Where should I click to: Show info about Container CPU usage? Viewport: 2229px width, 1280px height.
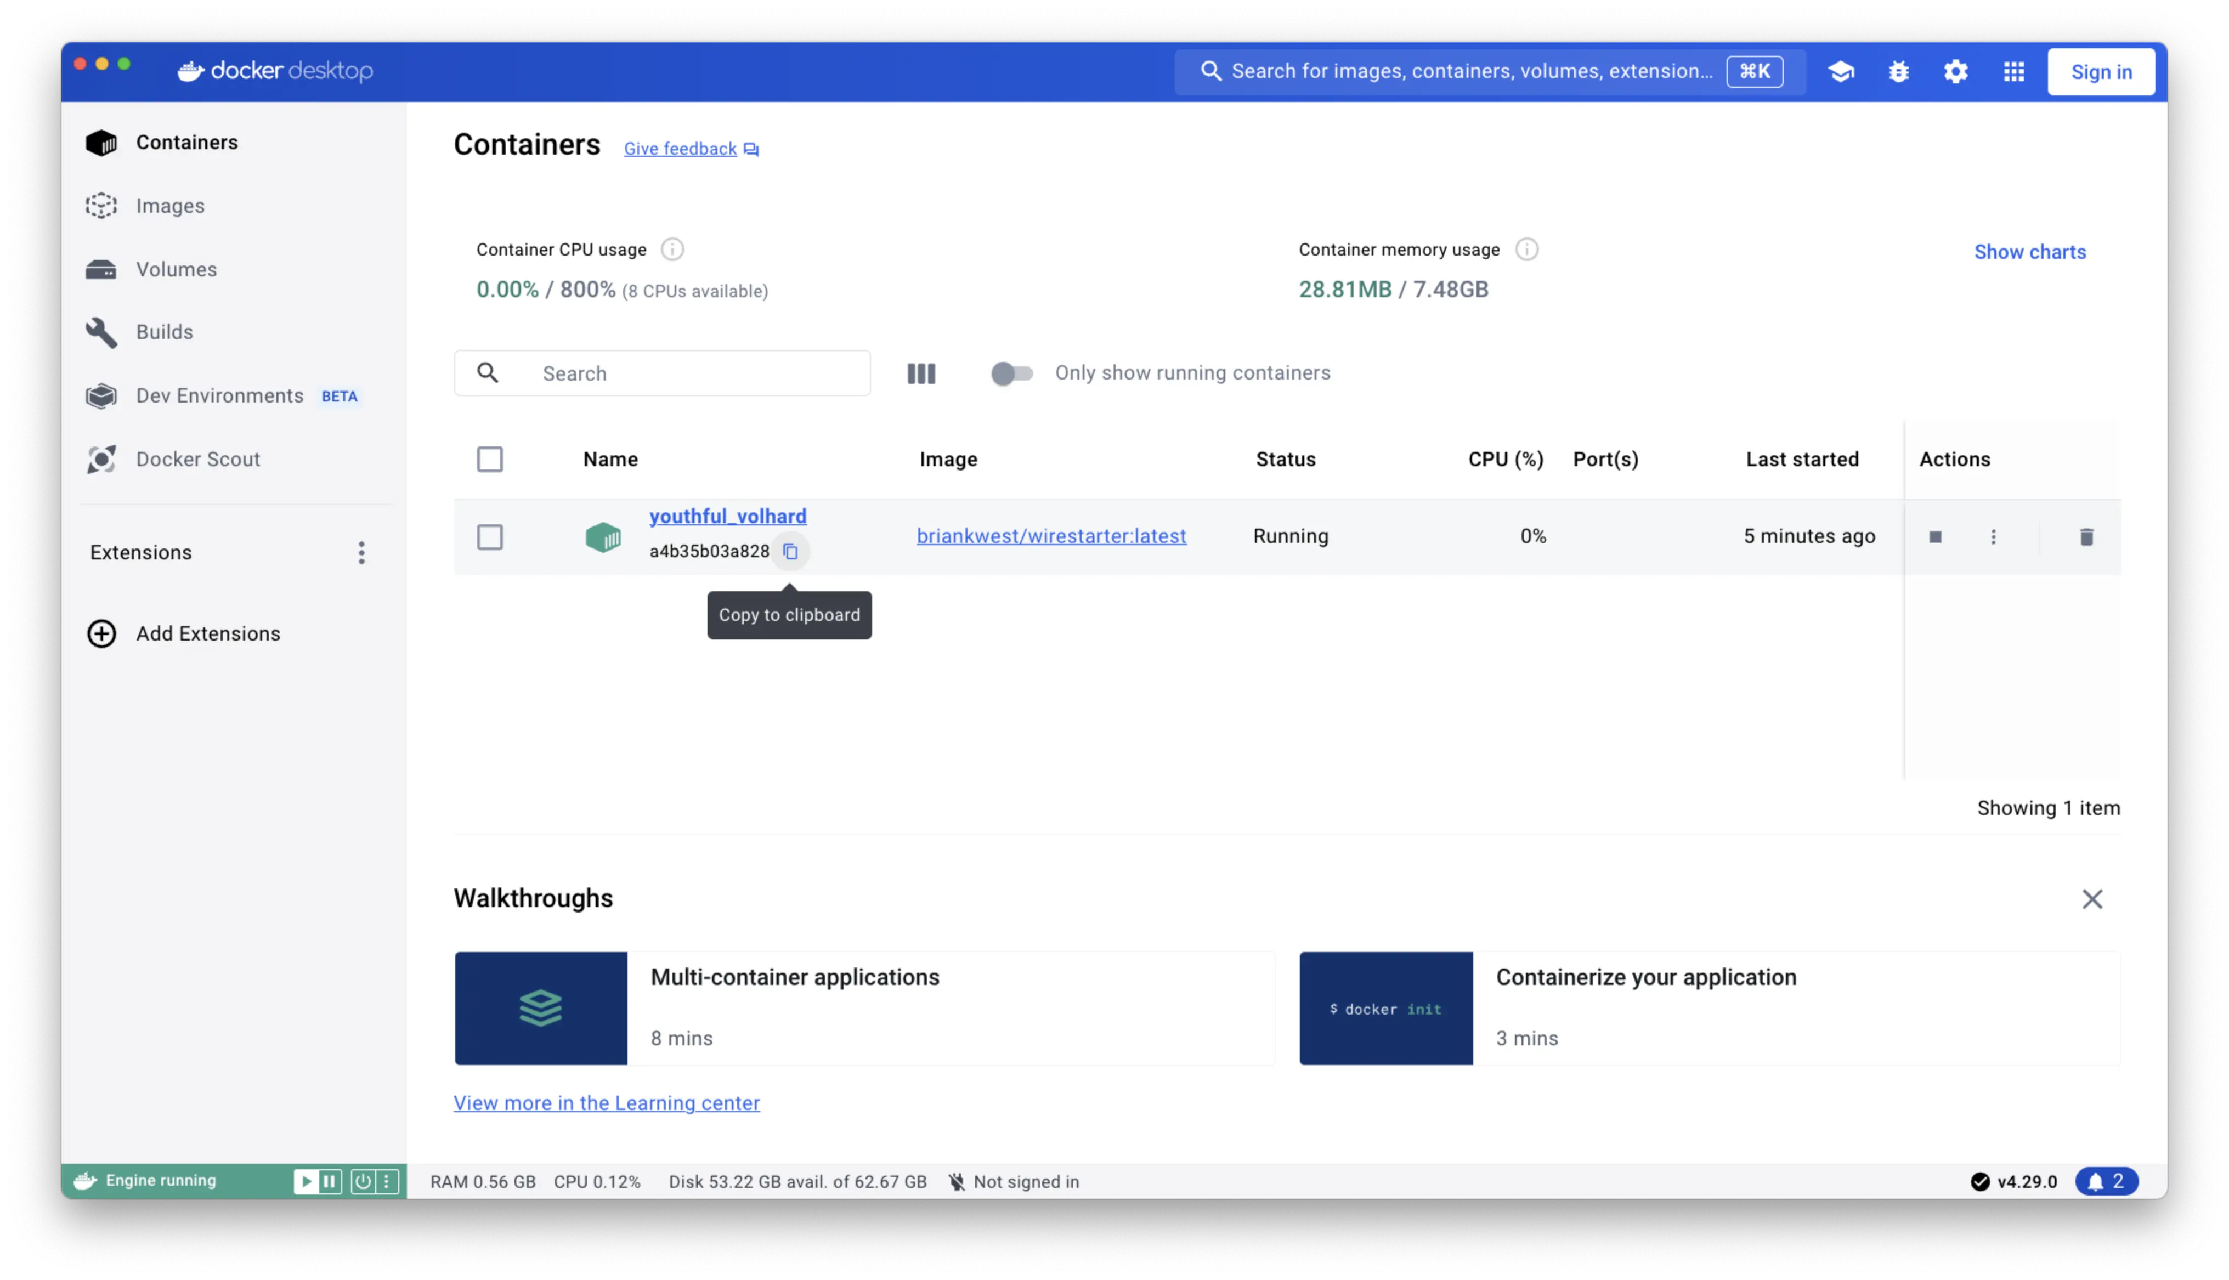pyautogui.click(x=672, y=250)
